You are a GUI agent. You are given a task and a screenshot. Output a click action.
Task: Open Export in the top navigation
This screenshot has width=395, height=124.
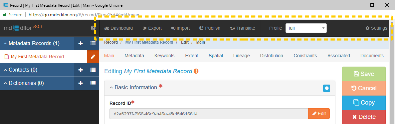(x=152, y=28)
